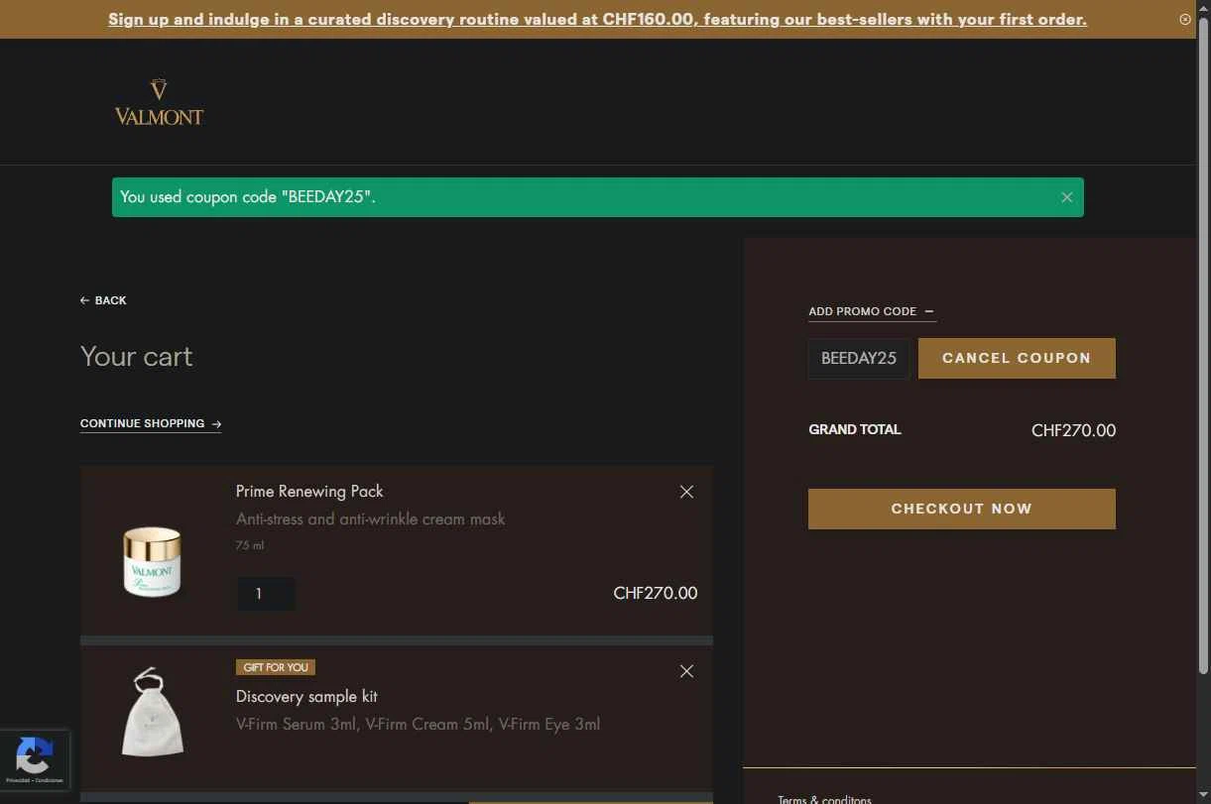Remove Prime Renewing Pack from cart
Viewport: 1211px width, 804px height.
click(686, 492)
